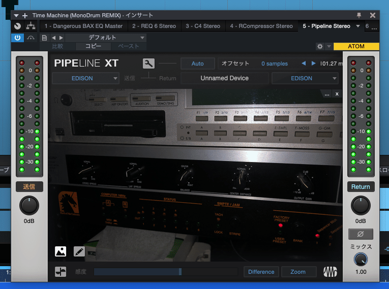
Task: Edit the Unnamed Device name field
Action: click(x=225, y=78)
